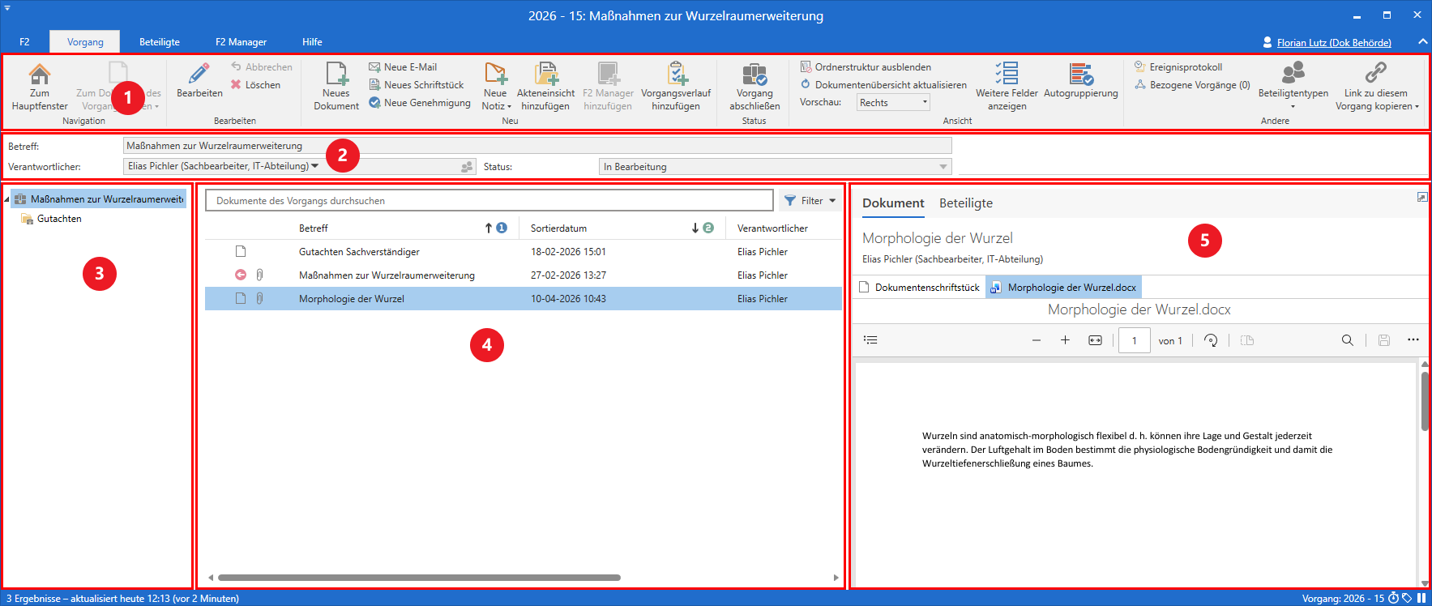Screen dimensions: 1432x606
Task: Select the Gutachten Sachverständiger document row
Action: (x=524, y=252)
